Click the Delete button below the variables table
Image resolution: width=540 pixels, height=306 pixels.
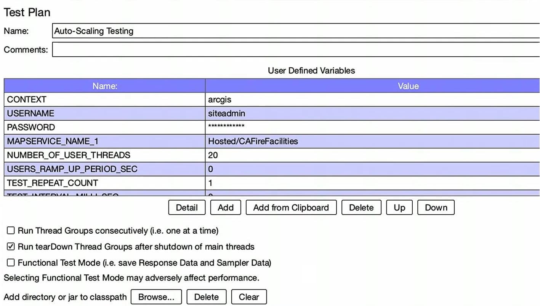361,207
